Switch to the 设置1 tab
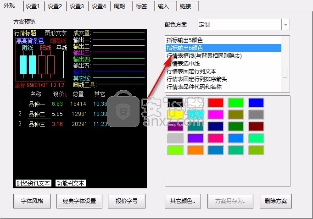 point(34,6)
